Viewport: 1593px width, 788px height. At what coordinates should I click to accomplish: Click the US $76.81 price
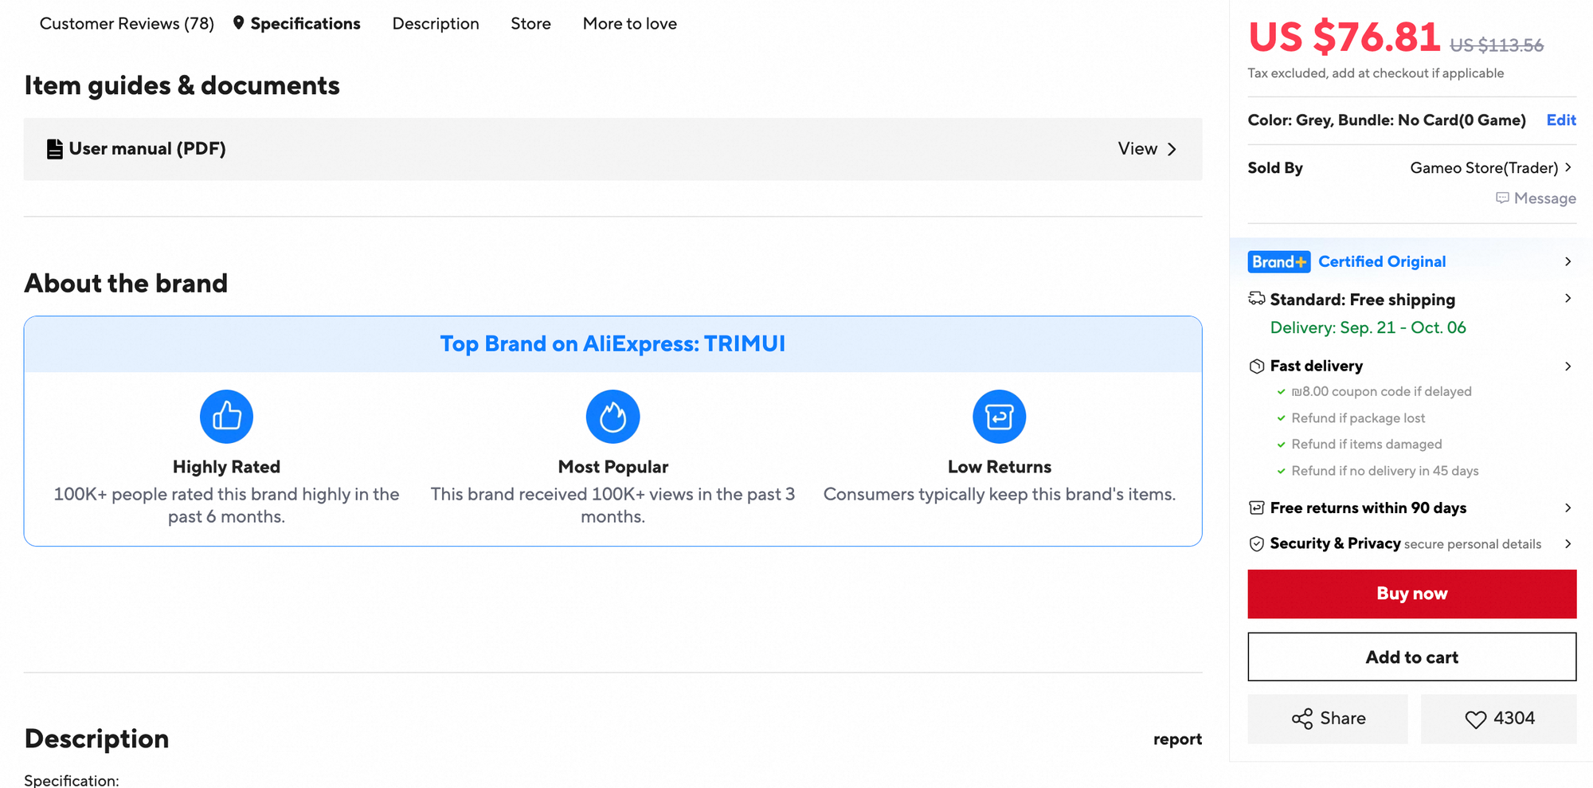(1344, 37)
